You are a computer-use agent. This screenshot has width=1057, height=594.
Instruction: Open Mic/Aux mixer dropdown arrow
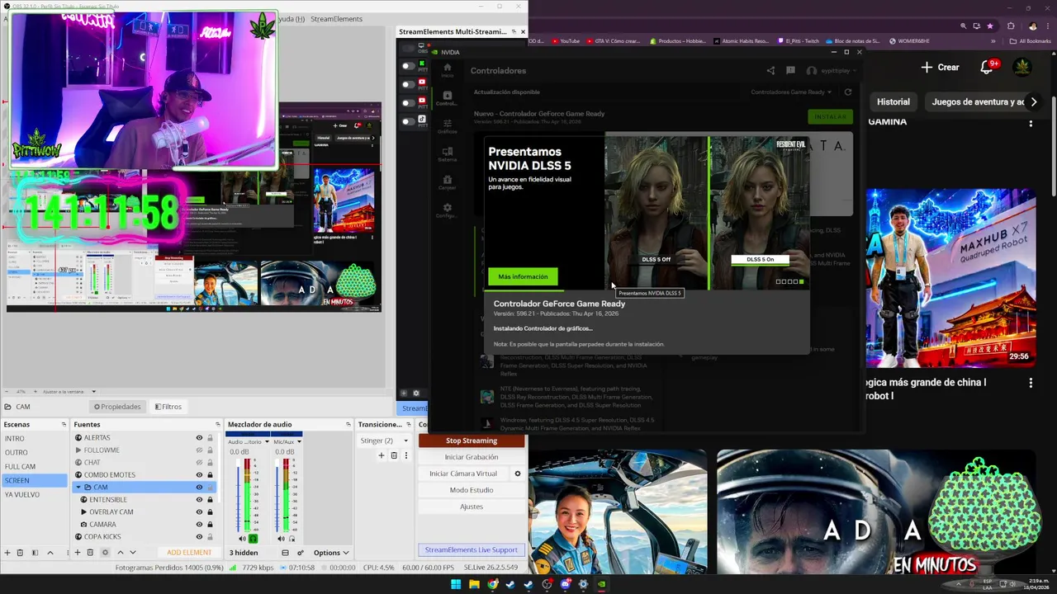(299, 442)
